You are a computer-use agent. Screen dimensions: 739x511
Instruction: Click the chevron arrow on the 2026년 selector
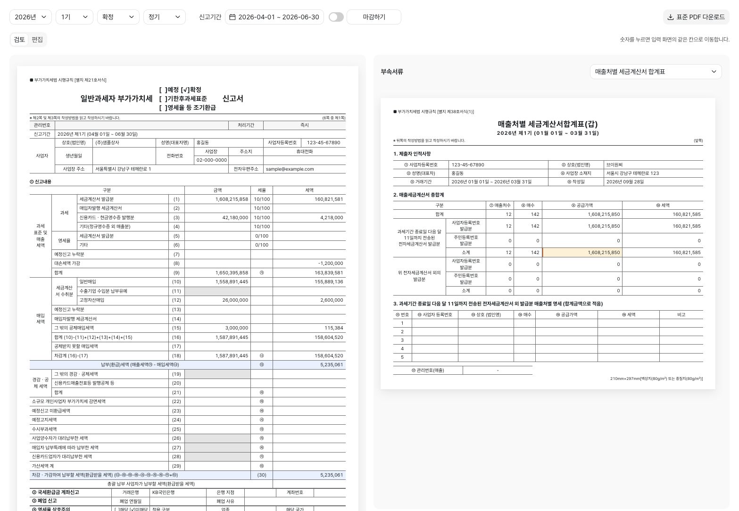pyautogui.click(x=44, y=17)
